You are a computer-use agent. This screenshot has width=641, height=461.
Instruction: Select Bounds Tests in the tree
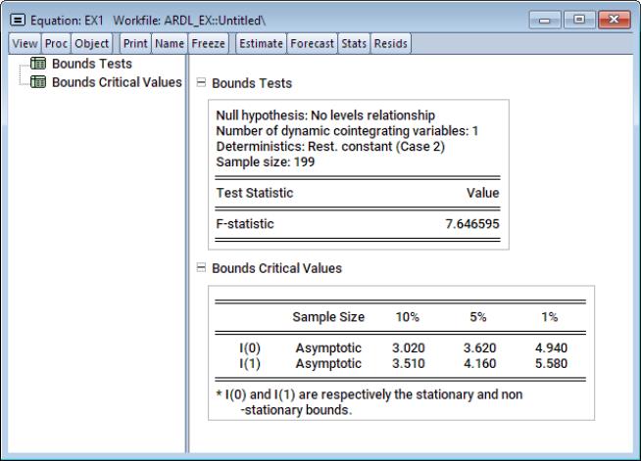(x=91, y=65)
